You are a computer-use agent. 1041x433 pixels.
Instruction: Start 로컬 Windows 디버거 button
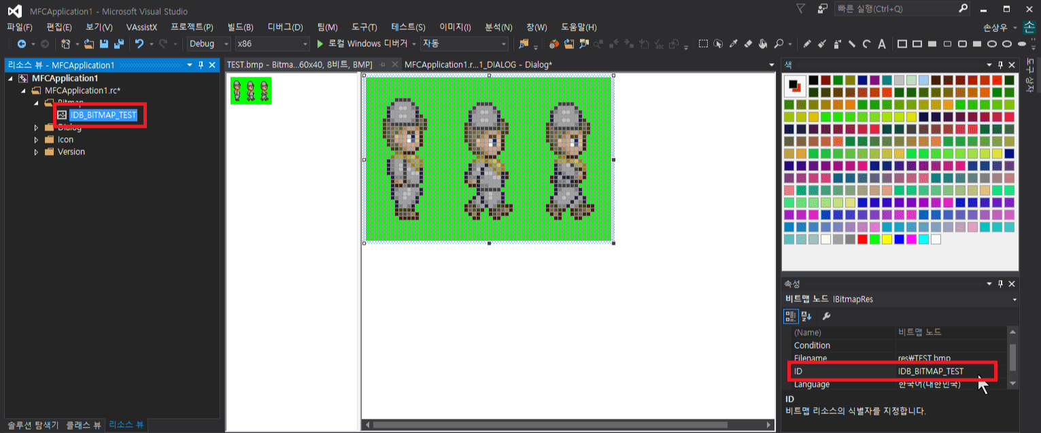pyautogui.click(x=362, y=44)
